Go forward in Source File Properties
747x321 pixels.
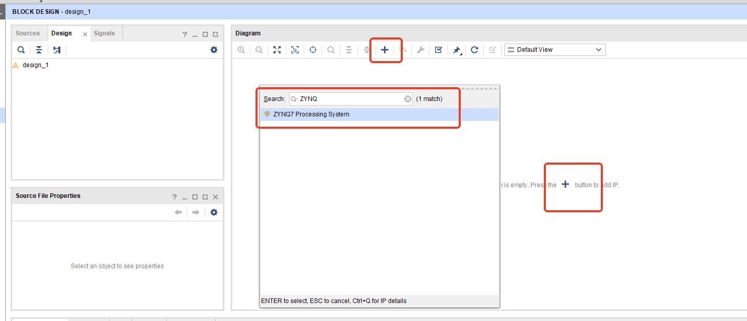pos(195,212)
